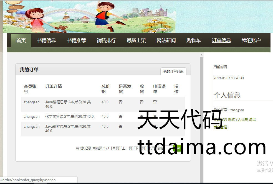
Task: Select 销售排行 navigation item
Action: 106,40
